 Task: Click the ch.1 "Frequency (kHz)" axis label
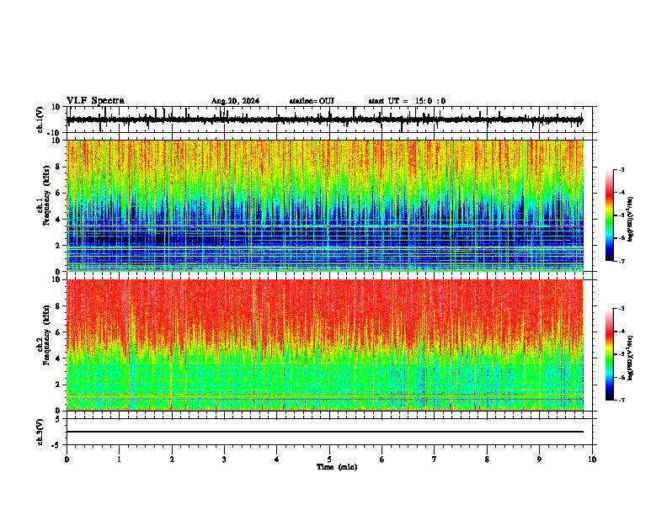(x=47, y=195)
